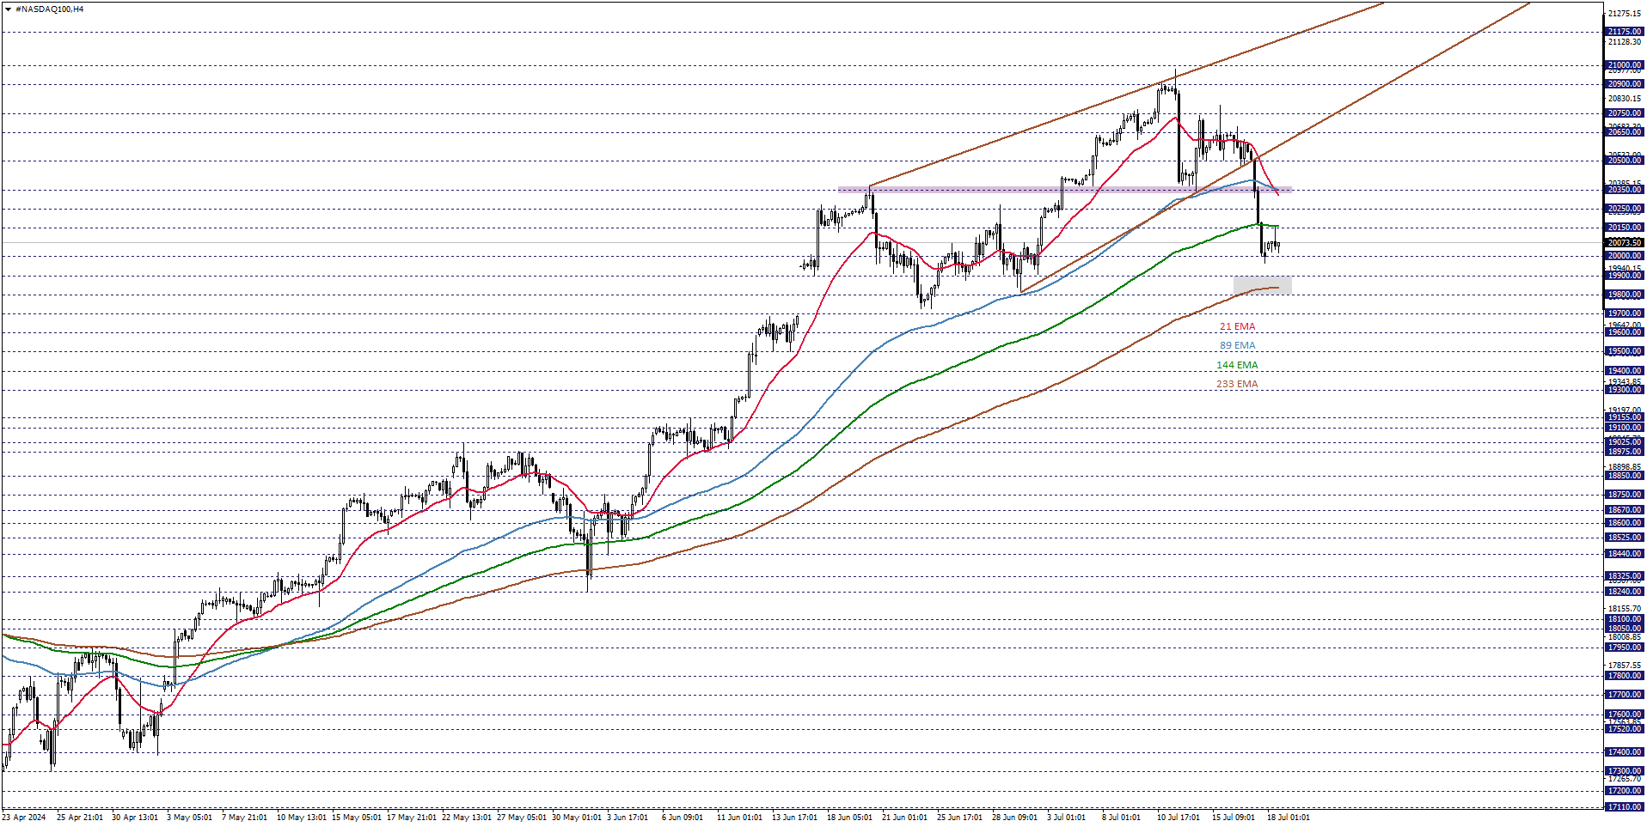Click the 18600.00 price level label
Image resolution: width=1647 pixels, height=827 pixels.
tap(1625, 523)
